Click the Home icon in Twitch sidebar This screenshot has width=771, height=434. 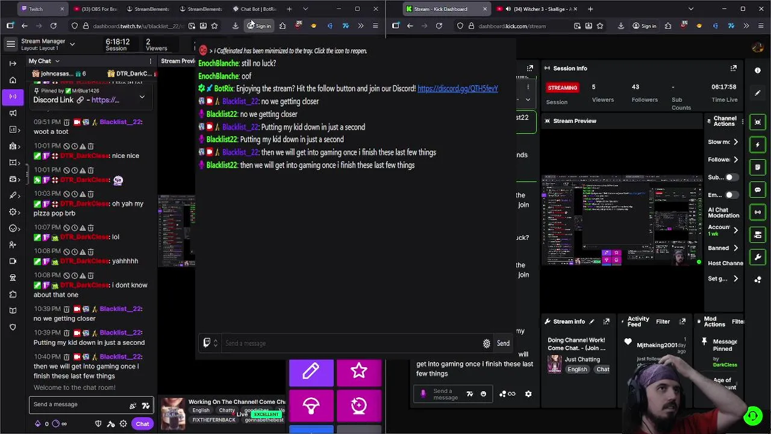(x=13, y=80)
